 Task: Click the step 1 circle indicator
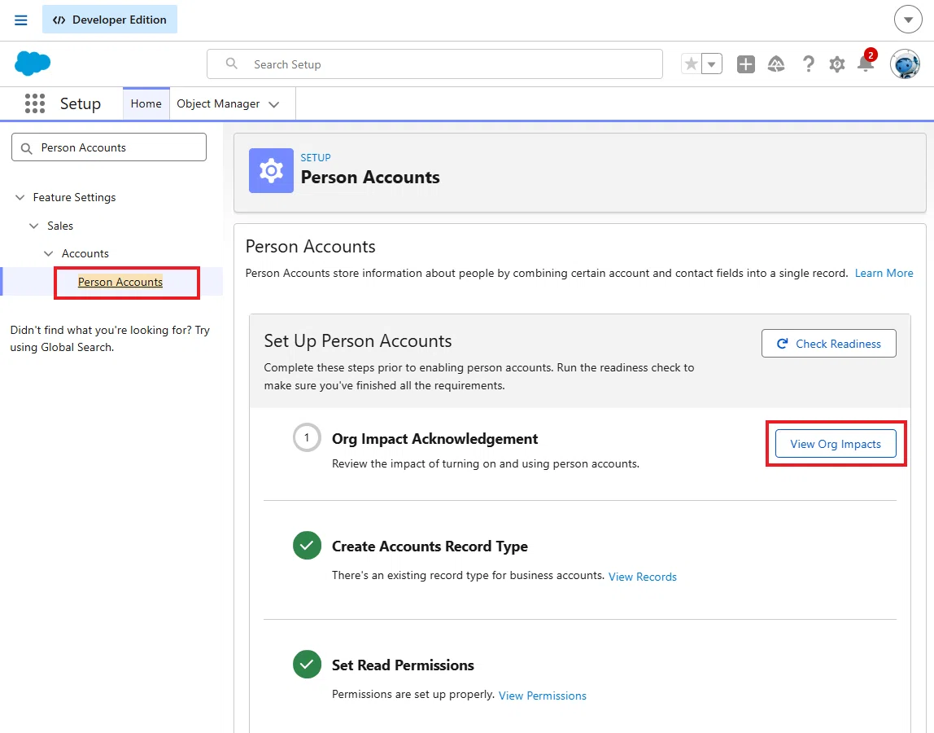[307, 438]
